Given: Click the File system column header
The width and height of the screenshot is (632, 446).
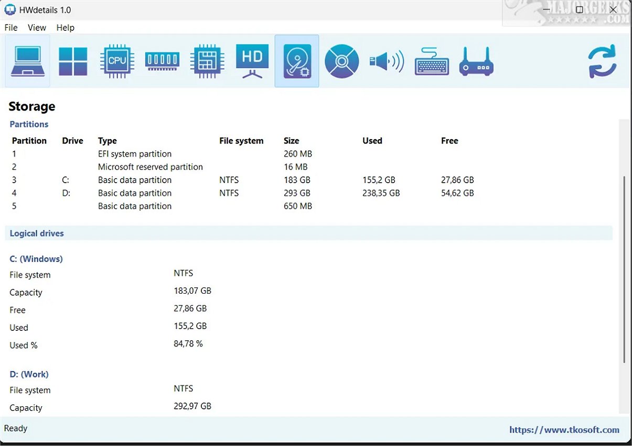Looking at the screenshot, I should coord(241,141).
